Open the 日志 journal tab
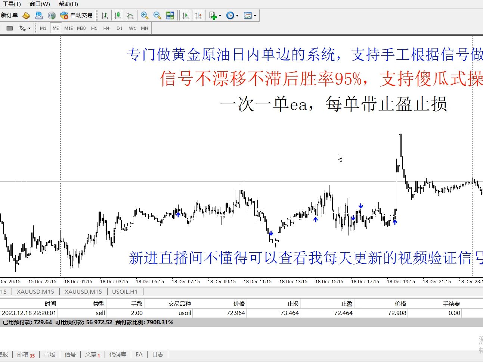 tap(158, 355)
